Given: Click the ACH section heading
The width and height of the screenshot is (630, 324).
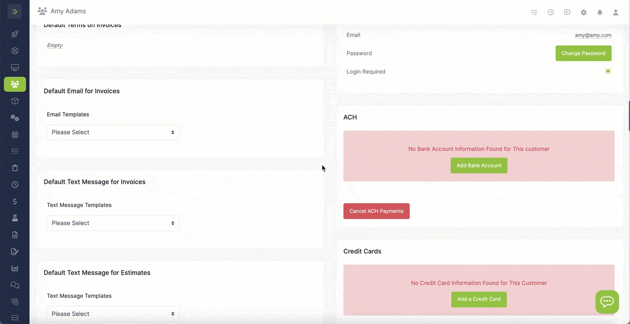Looking at the screenshot, I should (350, 117).
